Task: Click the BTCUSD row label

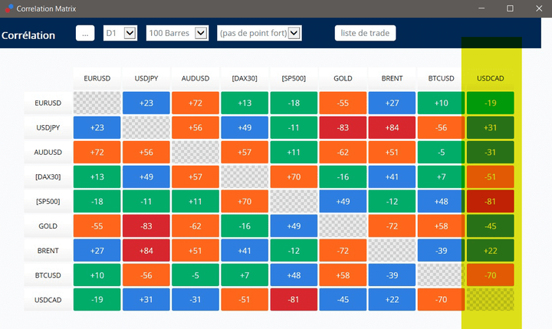Action: coord(48,275)
